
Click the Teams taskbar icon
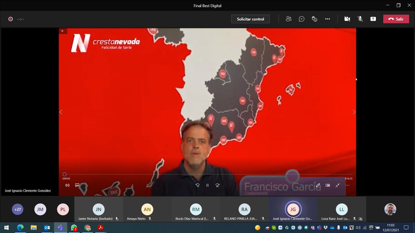[61, 228]
